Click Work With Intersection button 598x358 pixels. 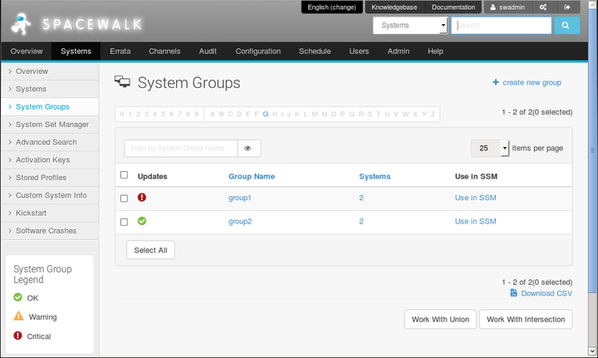[526, 319]
